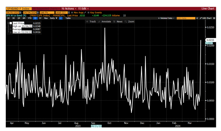Select the Zoom magnifier tool
Screen dimensions: 221x131
click(129, 22)
